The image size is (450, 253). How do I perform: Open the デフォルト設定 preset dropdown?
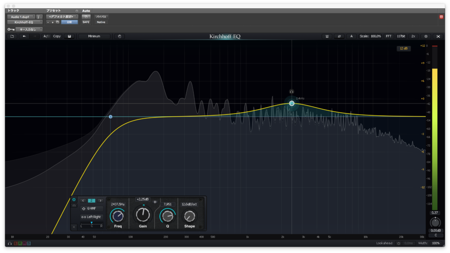click(62, 17)
